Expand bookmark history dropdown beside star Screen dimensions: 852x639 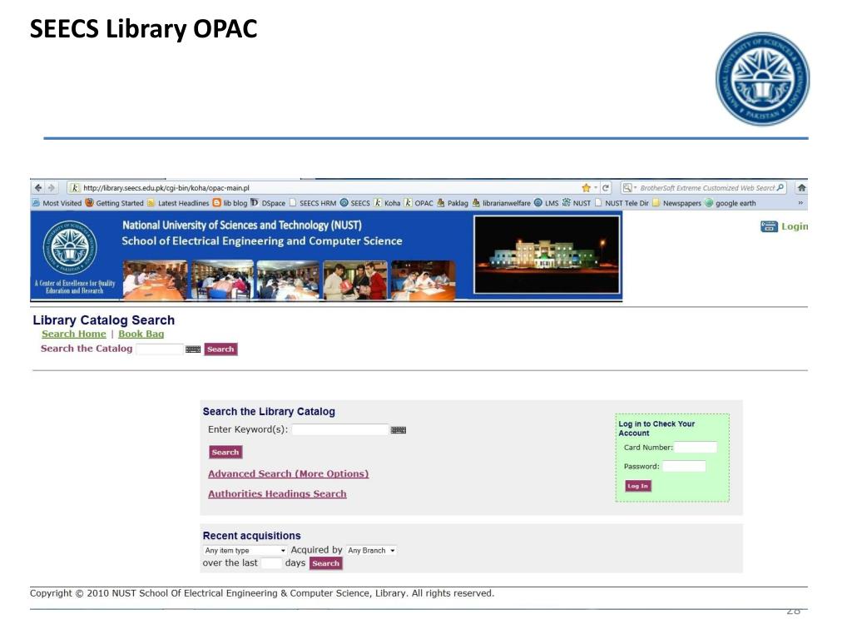tap(596, 188)
